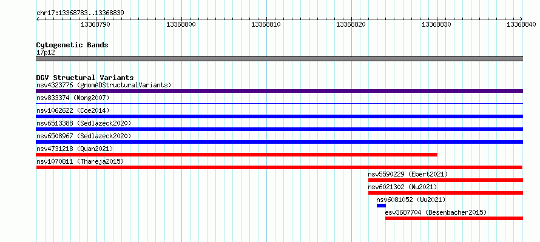Open nsv6021302 (Wu2021) label
Viewport: 540px width, 242px height.
[x=403, y=187]
